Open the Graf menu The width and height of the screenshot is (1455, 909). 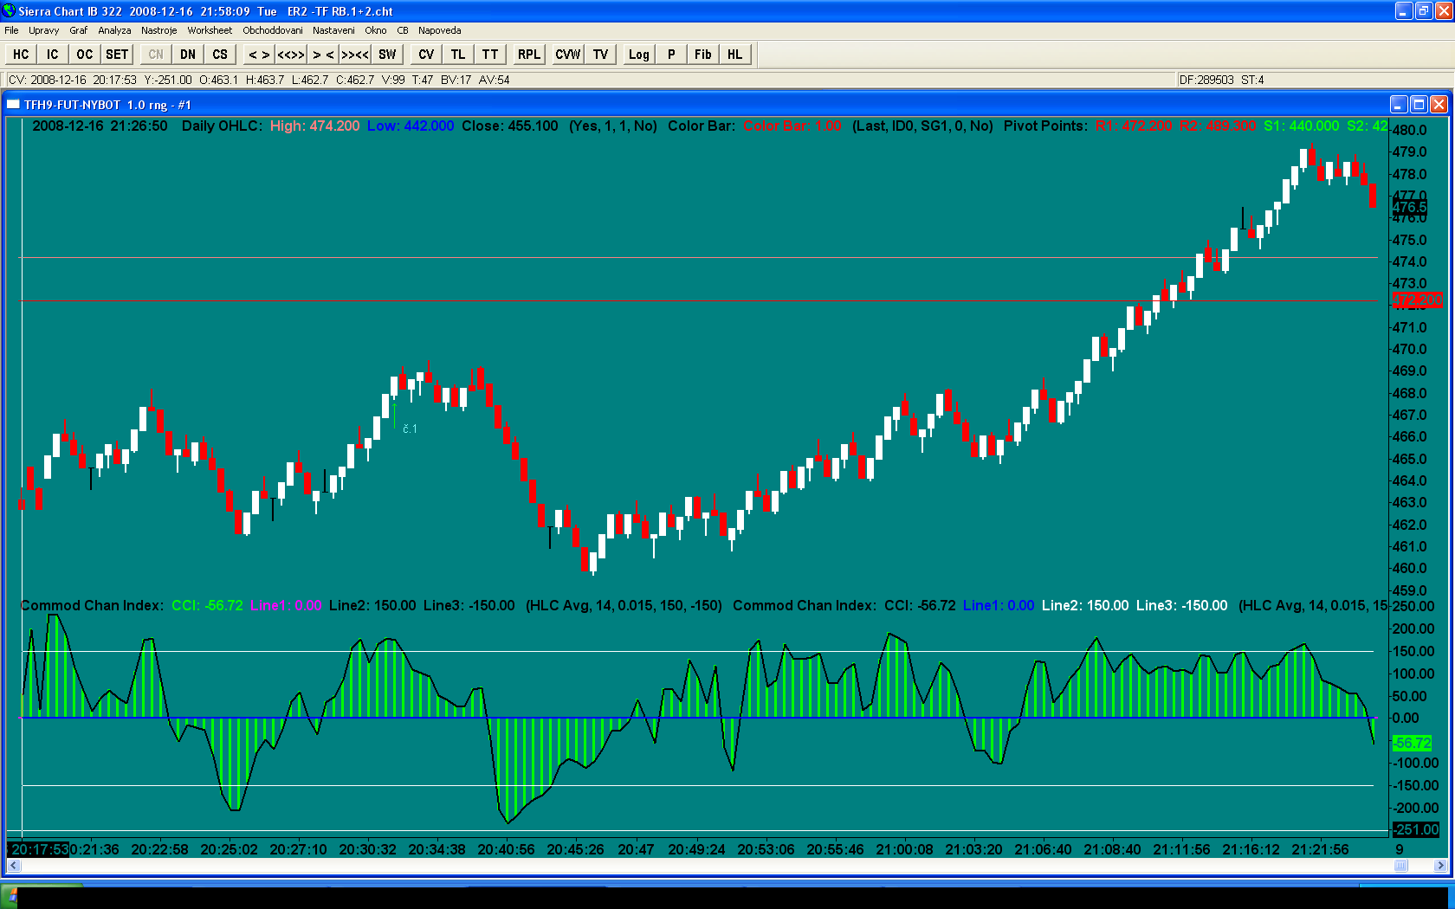click(78, 30)
